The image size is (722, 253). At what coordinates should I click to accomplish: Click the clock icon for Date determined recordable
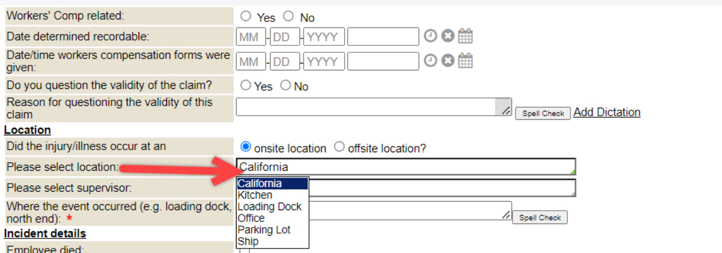pyautogui.click(x=430, y=36)
